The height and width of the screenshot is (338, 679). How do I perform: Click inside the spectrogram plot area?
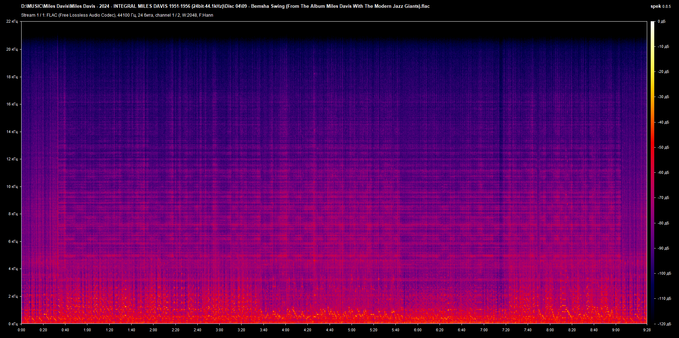point(334,173)
